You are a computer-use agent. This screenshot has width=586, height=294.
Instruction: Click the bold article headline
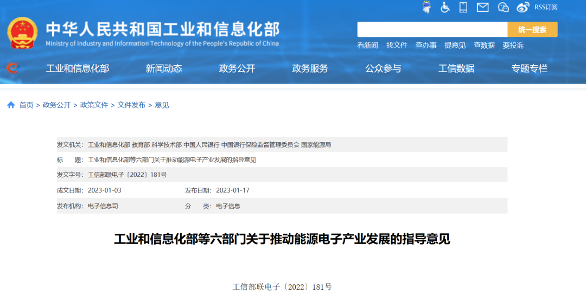point(282,239)
